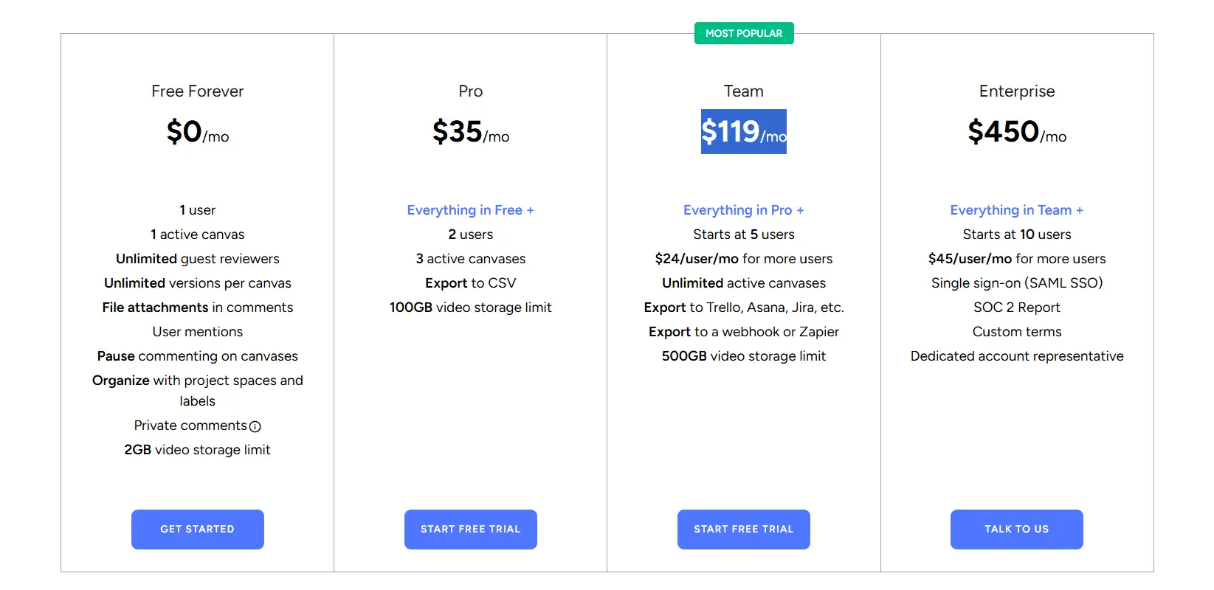Start free trial for Team plan
The image size is (1214, 590).
pyautogui.click(x=743, y=529)
